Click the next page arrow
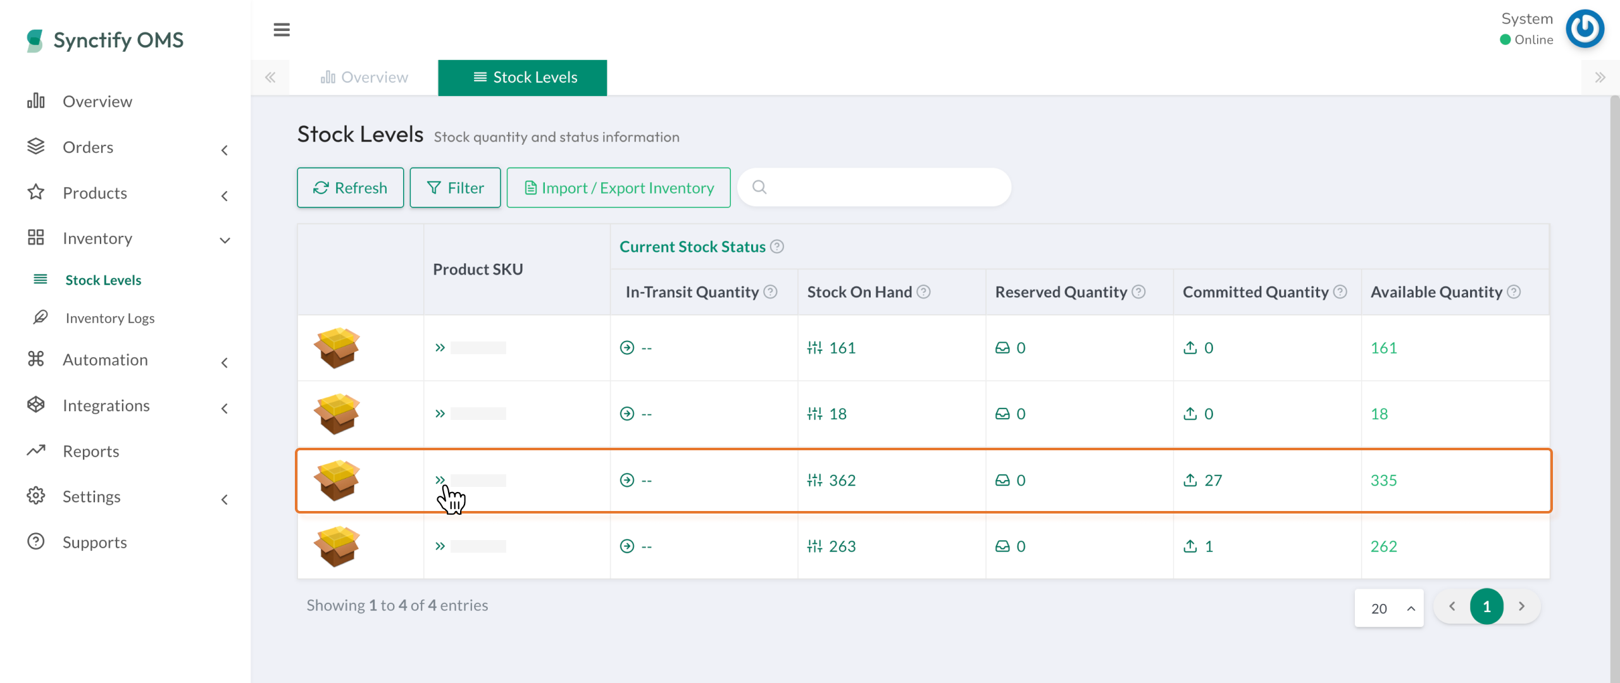Viewport: 1620px width, 683px height. click(x=1521, y=606)
